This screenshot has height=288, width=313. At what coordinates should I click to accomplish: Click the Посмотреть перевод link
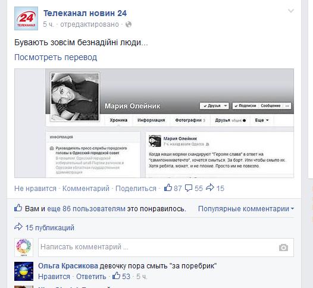(56, 58)
